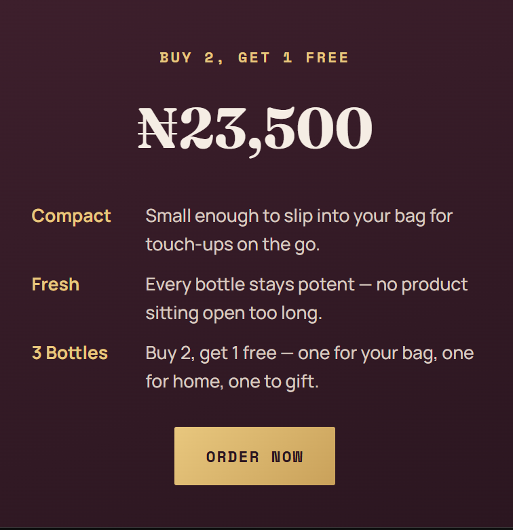The image size is (513, 530).
Task: Click 'Buy 2, get 1 free' in description
Action: click(x=211, y=354)
